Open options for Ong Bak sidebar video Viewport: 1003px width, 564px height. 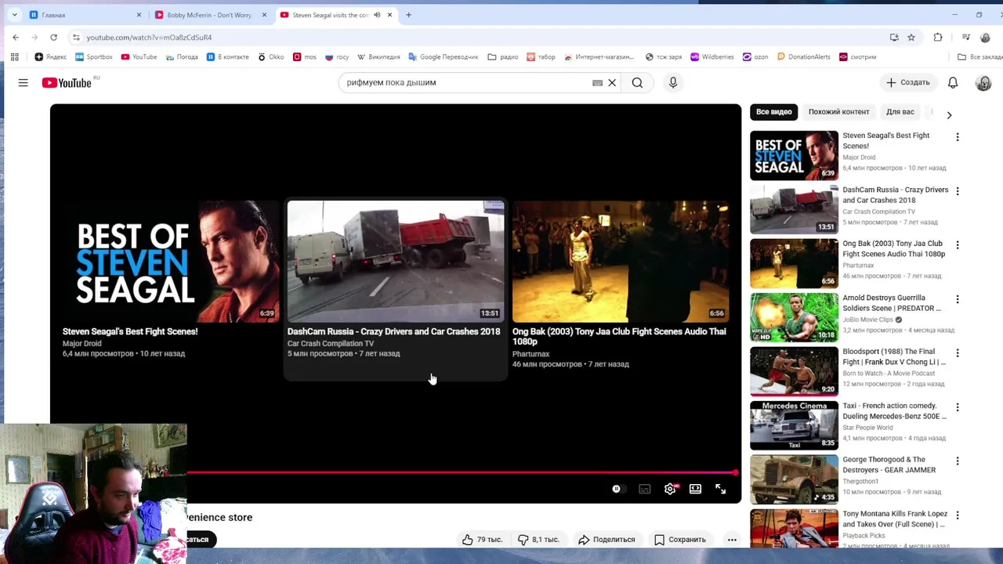pos(957,245)
